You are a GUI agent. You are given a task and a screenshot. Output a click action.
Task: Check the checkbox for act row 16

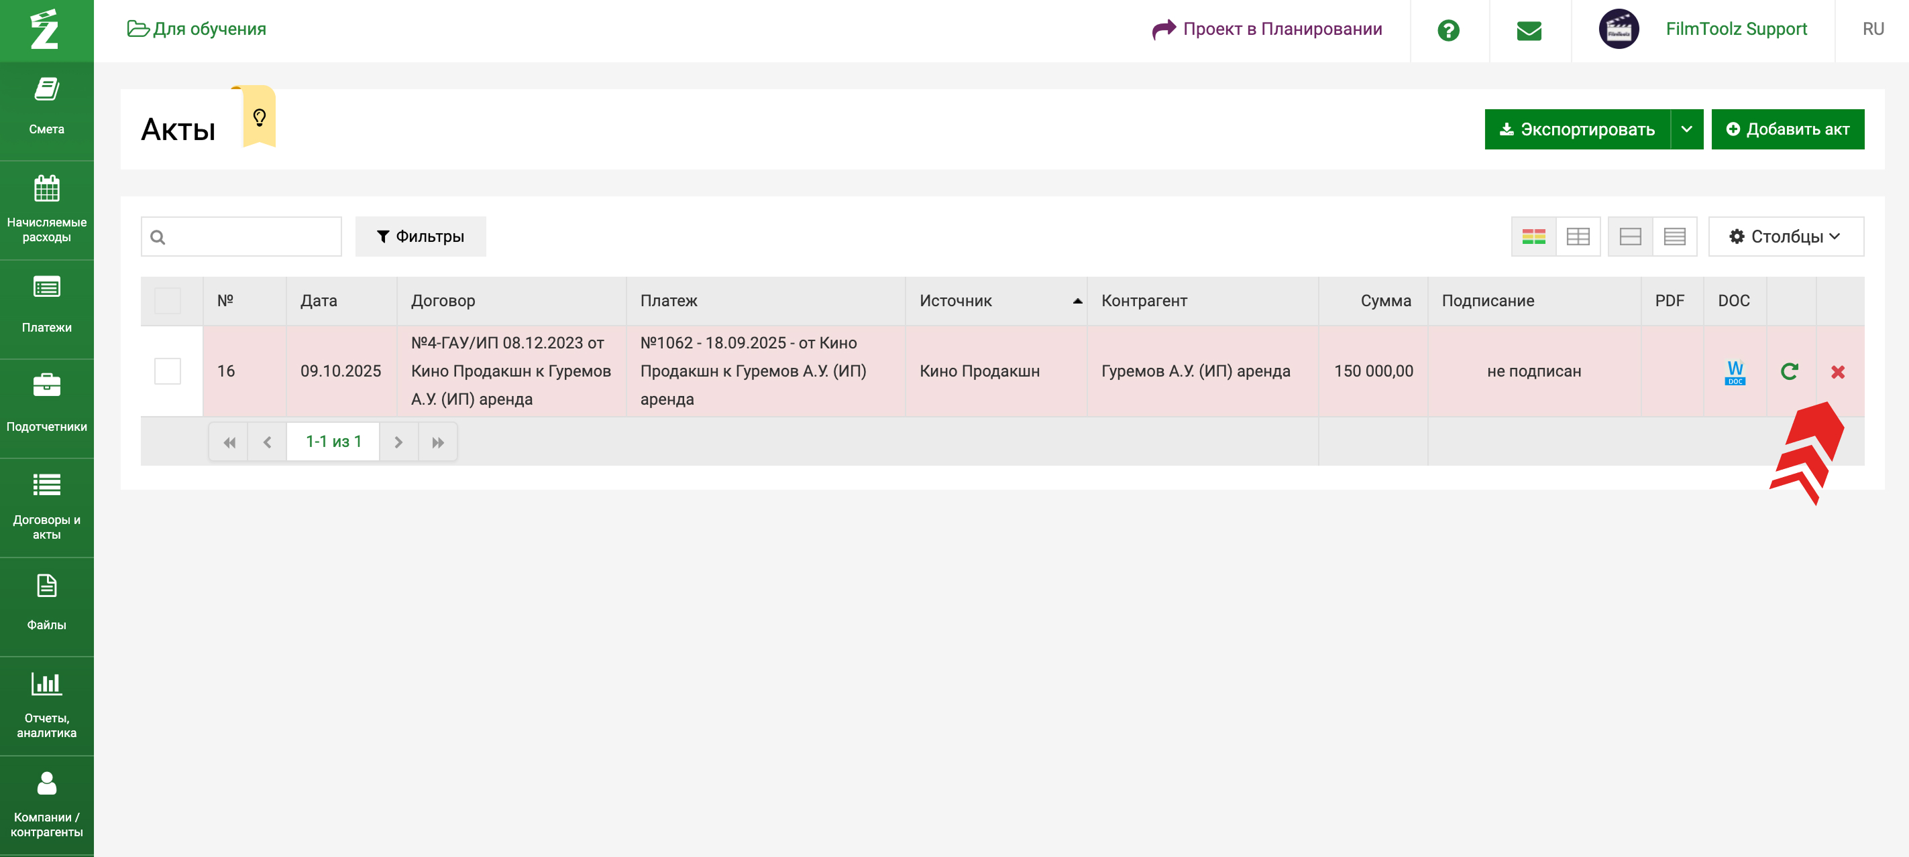pyautogui.click(x=168, y=371)
